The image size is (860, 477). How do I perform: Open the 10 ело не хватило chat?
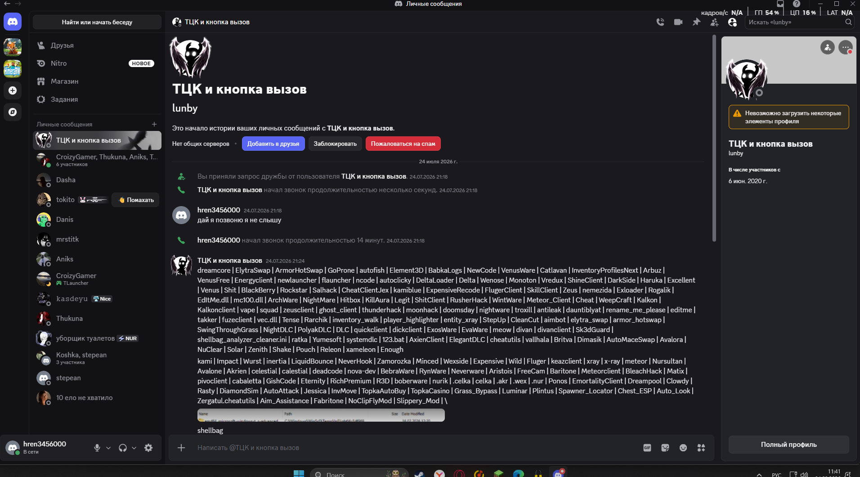point(97,398)
